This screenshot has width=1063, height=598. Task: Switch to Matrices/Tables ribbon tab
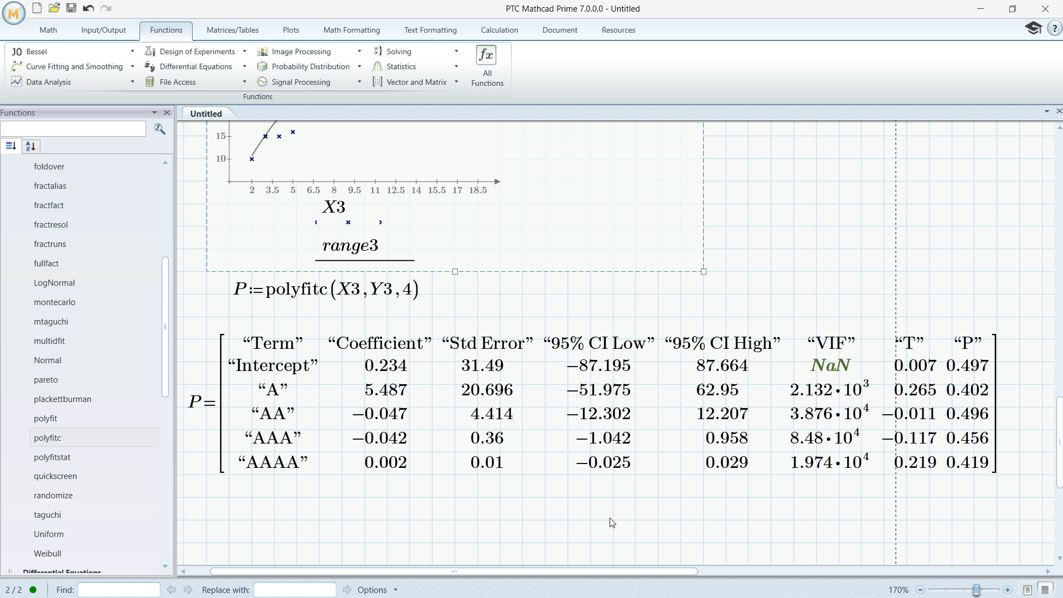point(233,30)
